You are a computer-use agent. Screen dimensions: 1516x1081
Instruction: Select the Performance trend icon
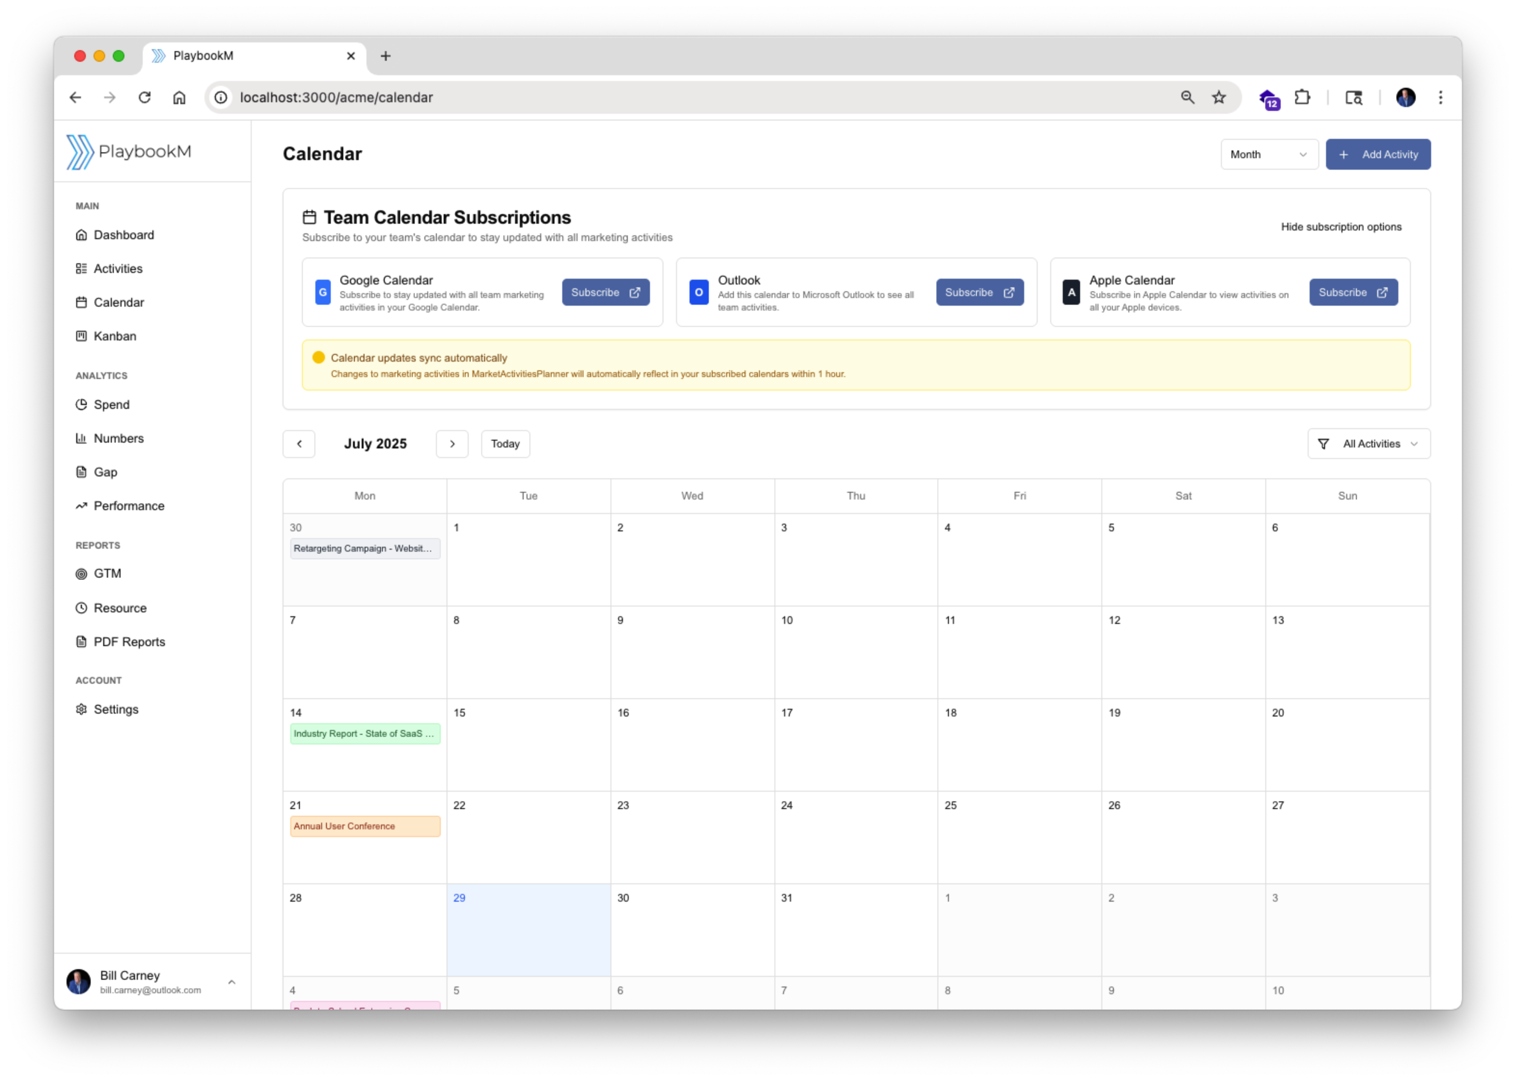pyautogui.click(x=82, y=506)
